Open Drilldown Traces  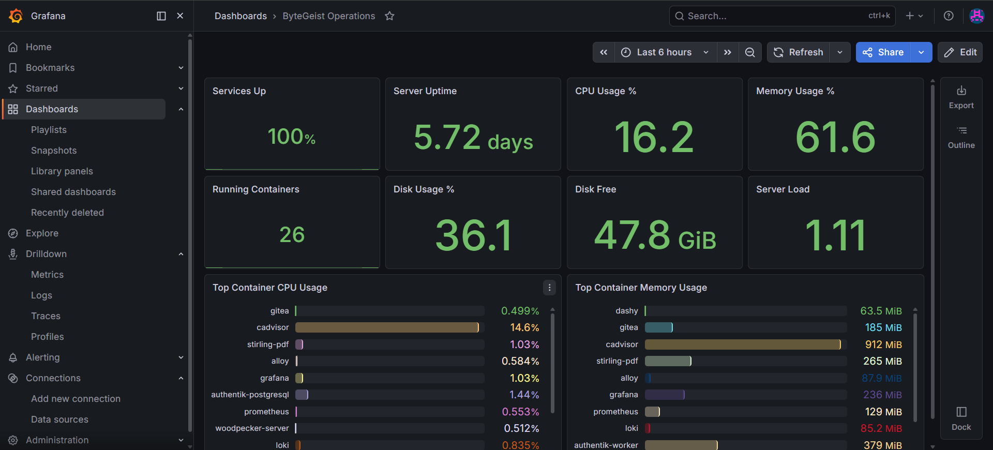46,316
